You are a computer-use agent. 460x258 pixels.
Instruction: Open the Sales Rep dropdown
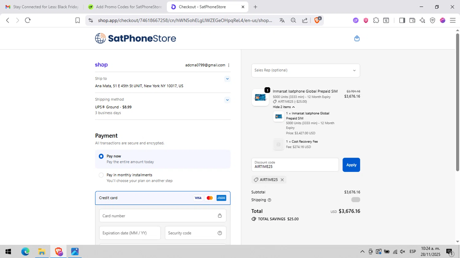pyautogui.click(x=305, y=70)
